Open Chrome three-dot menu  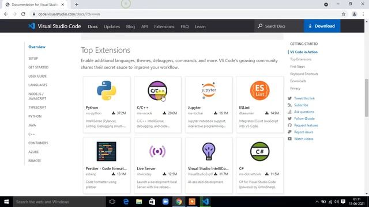pyautogui.click(x=363, y=14)
